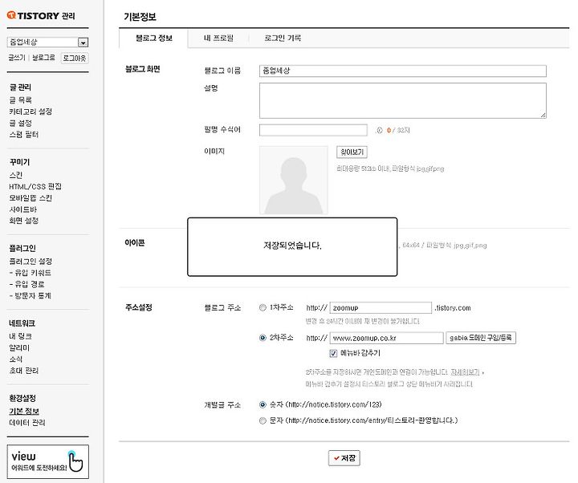Open 사이드바 menu item
578x483 pixels.
point(22,209)
